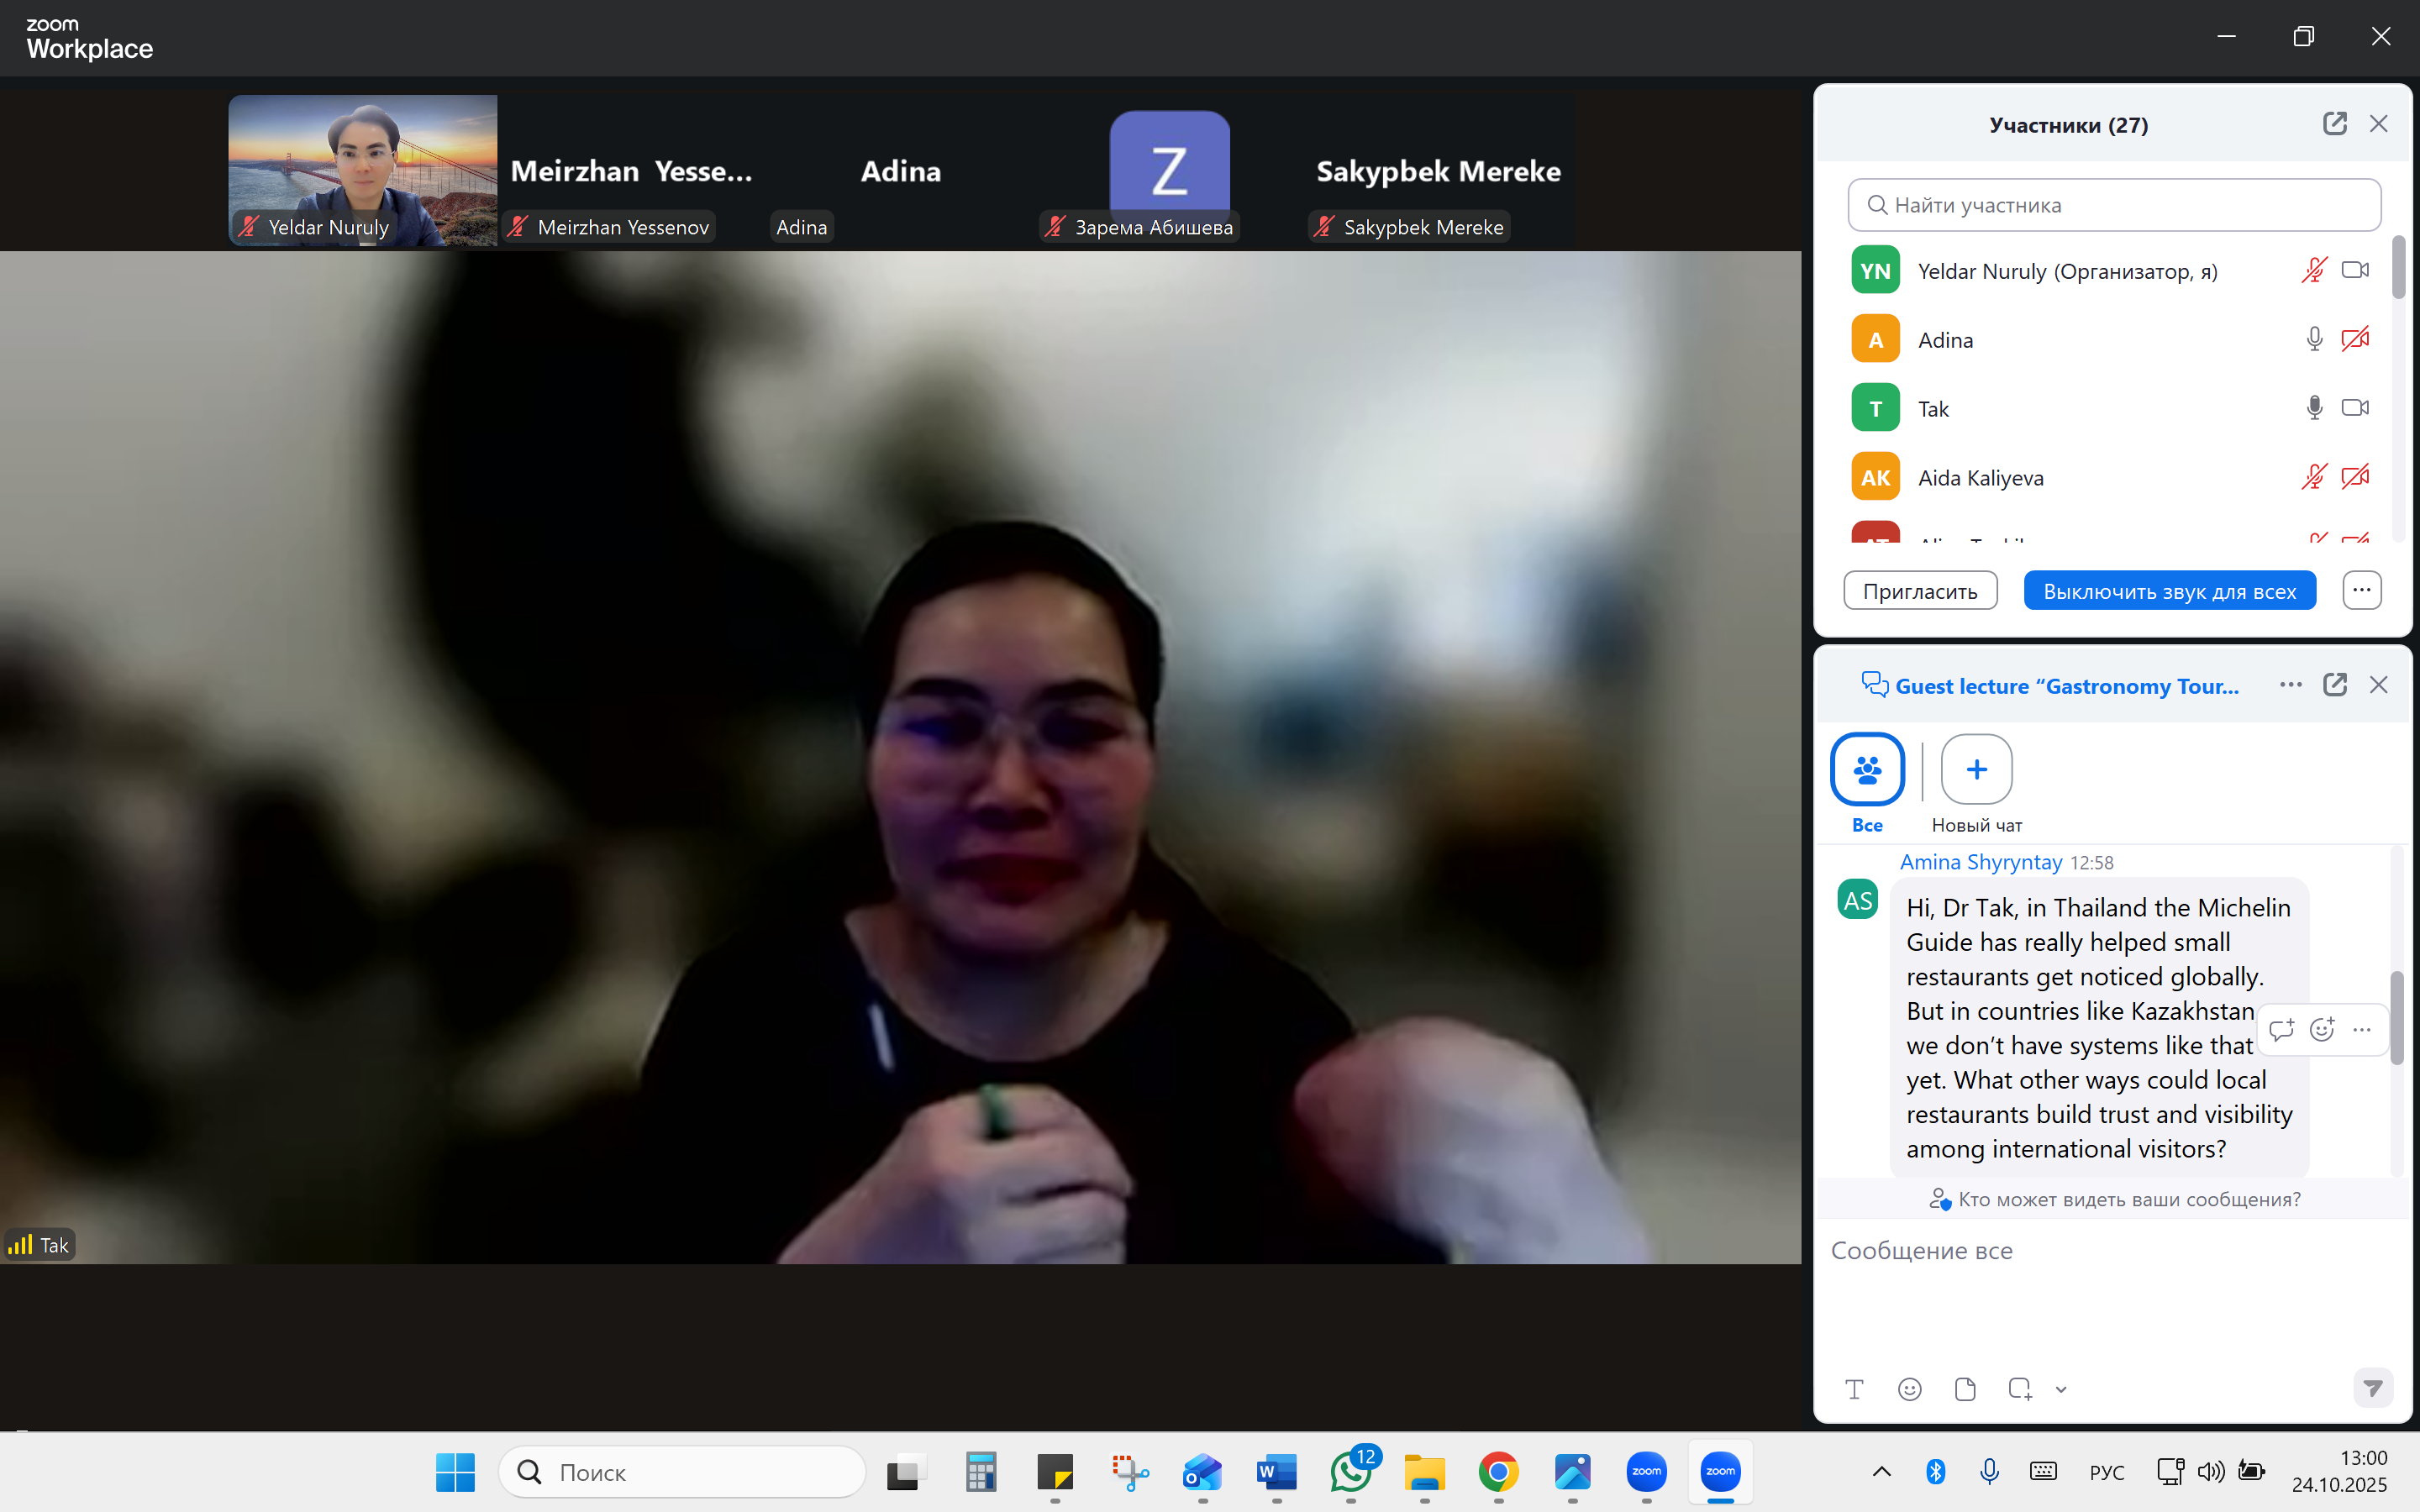The height and width of the screenshot is (1512, 2420).
Task: Attach a file to chat message
Action: [1965, 1389]
